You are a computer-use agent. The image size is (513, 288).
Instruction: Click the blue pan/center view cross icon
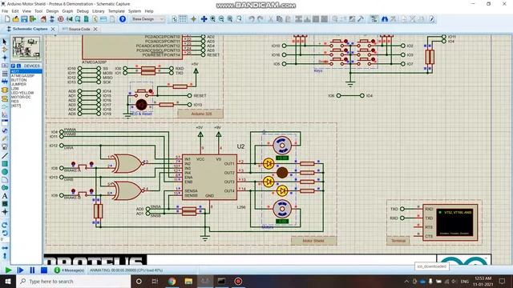pos(204,19)
